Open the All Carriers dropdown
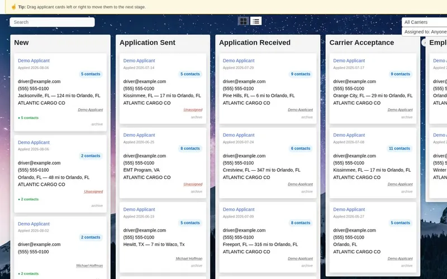Screen dimensions: 447x279 click(424, 22)
